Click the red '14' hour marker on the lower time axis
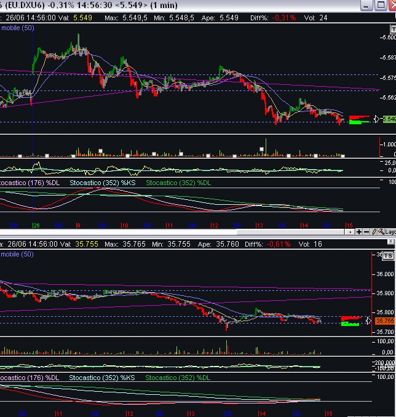This screenshot has height=417, width=396. pyautogui.click(x=262, y=414)
